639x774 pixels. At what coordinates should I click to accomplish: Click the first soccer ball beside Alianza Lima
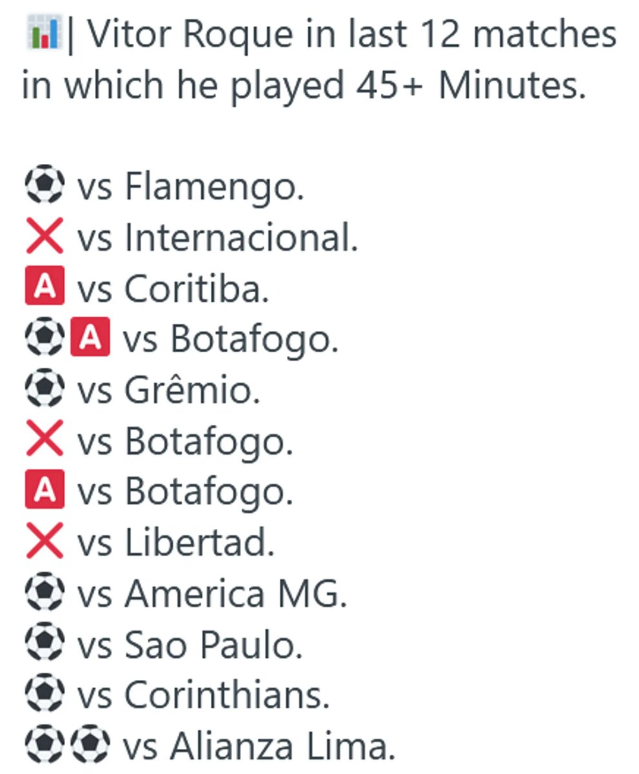[44, 746]
